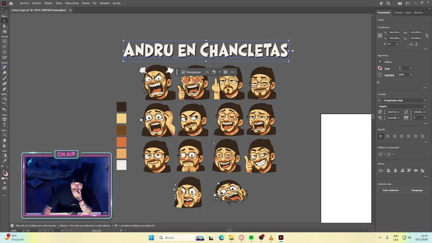Open the font size 130,07 pt dropdown
The height and width of the screenshot is (243, 432).
[399, 112]
